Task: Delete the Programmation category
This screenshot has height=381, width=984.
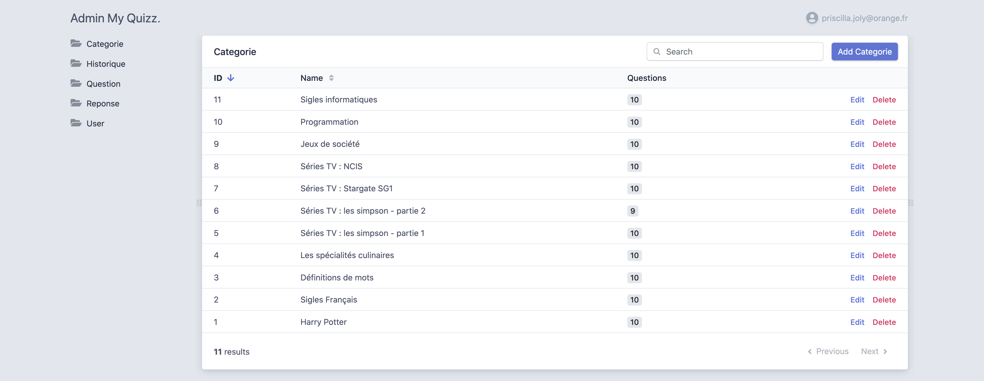Action: [x=884, y=122]
